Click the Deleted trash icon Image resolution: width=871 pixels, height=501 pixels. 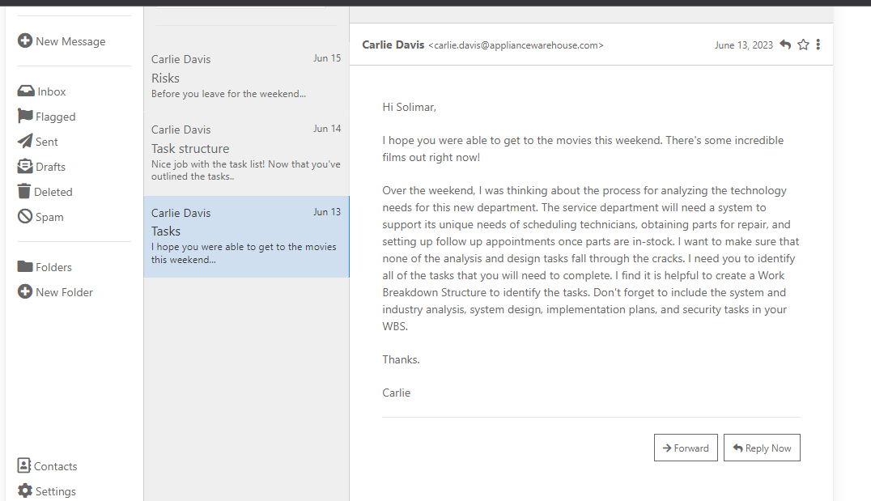24,191
